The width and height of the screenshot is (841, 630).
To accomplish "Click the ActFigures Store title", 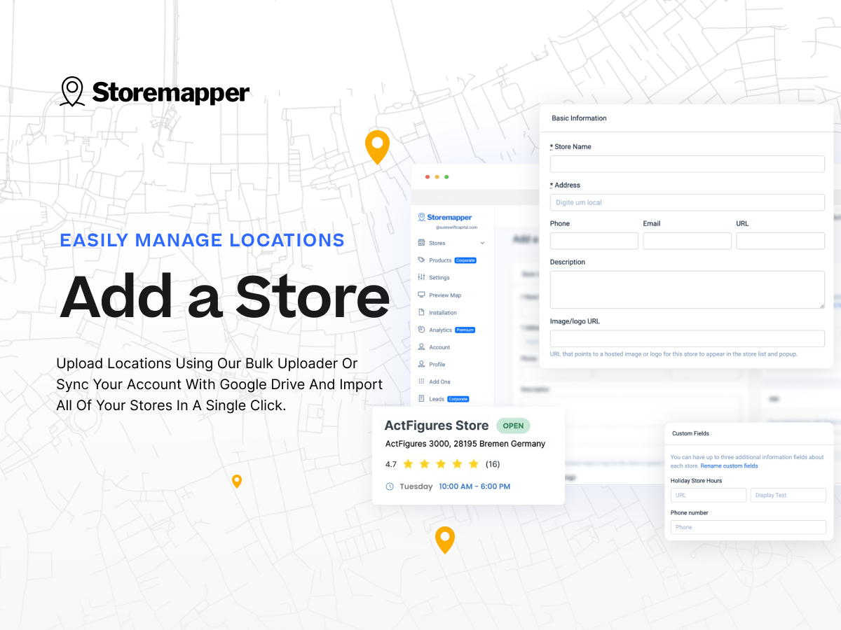I will (x=437, y=426).
